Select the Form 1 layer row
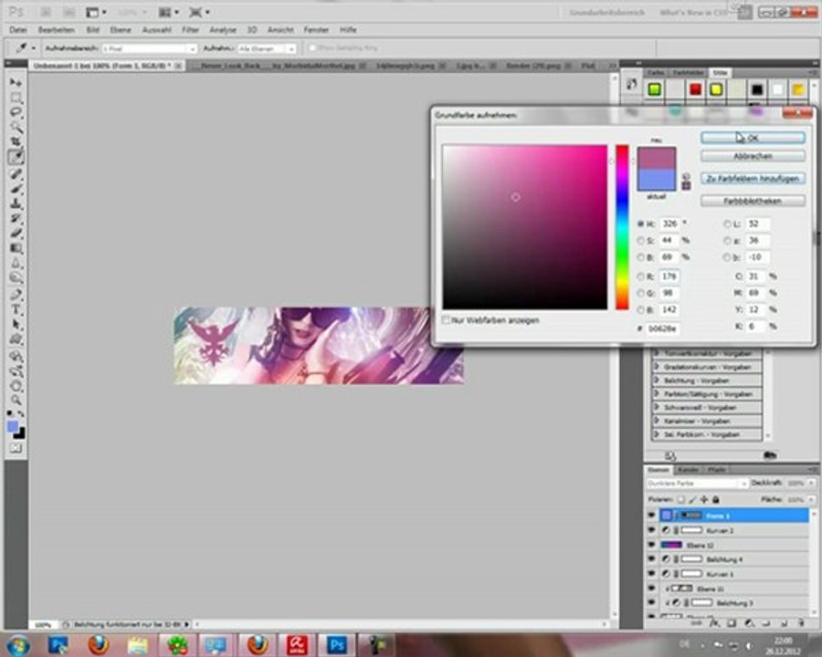The width and height of the screenshot is (822, 657). (733, 516)
